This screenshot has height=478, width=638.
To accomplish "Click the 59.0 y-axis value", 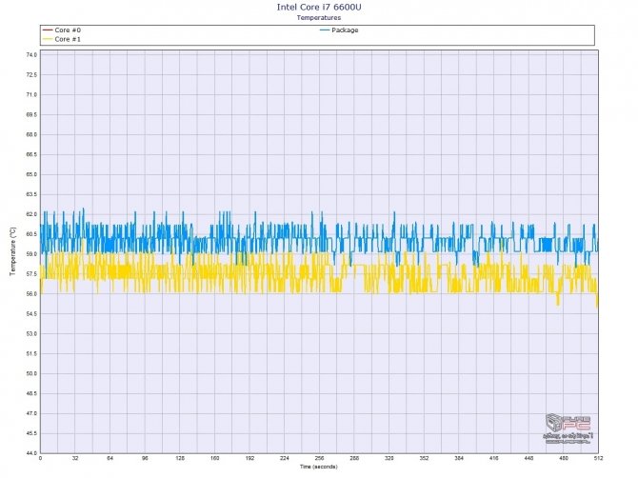I will click(31, 254).
